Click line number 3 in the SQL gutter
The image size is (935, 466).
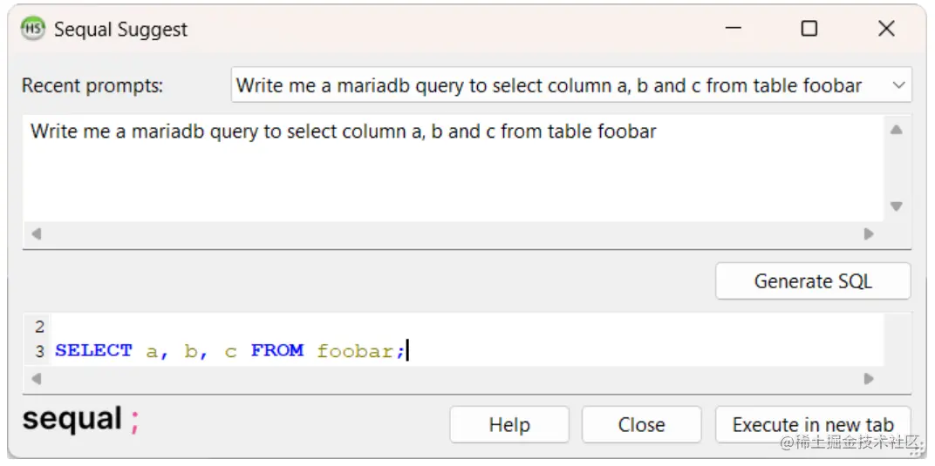(x=39, y=352)
